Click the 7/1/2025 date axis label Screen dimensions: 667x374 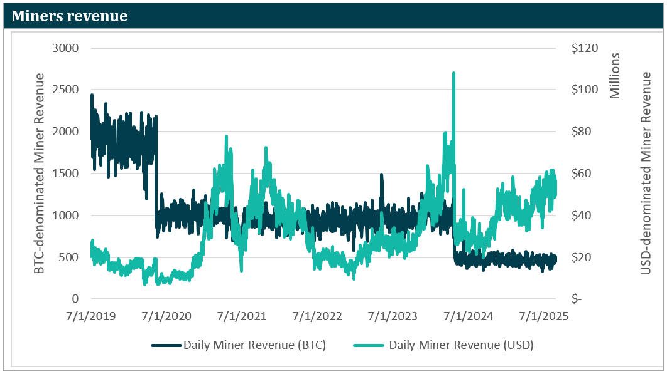pos(544,316)
